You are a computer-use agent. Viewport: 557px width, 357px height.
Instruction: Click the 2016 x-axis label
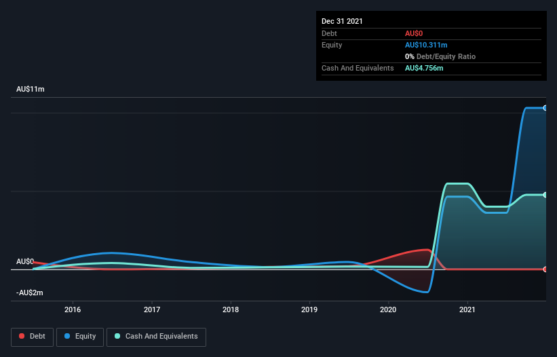(73, 309)
